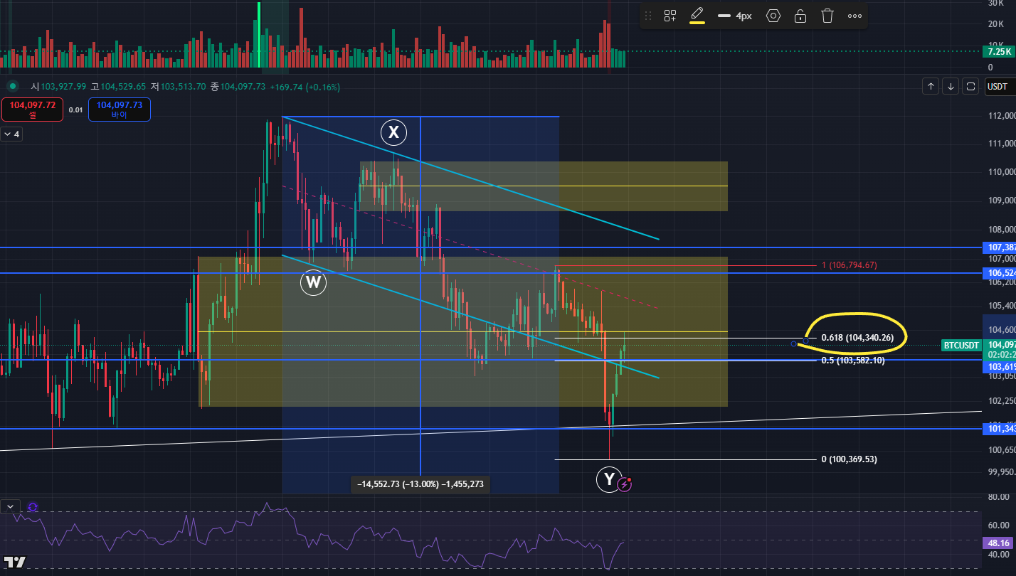Delete the selected drawing with trash icon
This screenshot has width=1016, height=576.
(x=827, y=16)
